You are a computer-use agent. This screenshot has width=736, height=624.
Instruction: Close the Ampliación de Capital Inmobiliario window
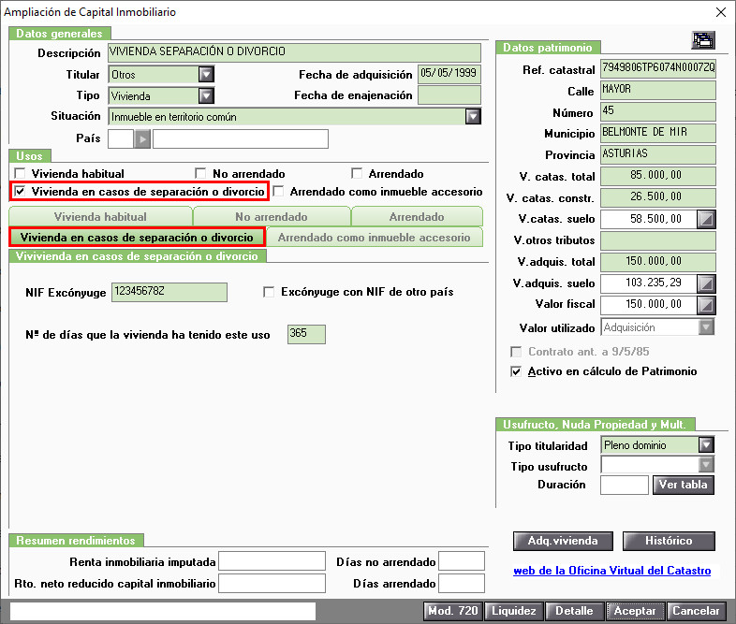721,12
